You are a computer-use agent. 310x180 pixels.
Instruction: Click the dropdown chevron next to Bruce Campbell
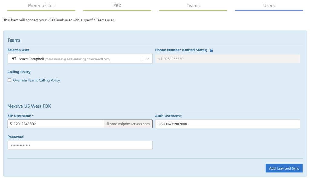click(147, 59)
